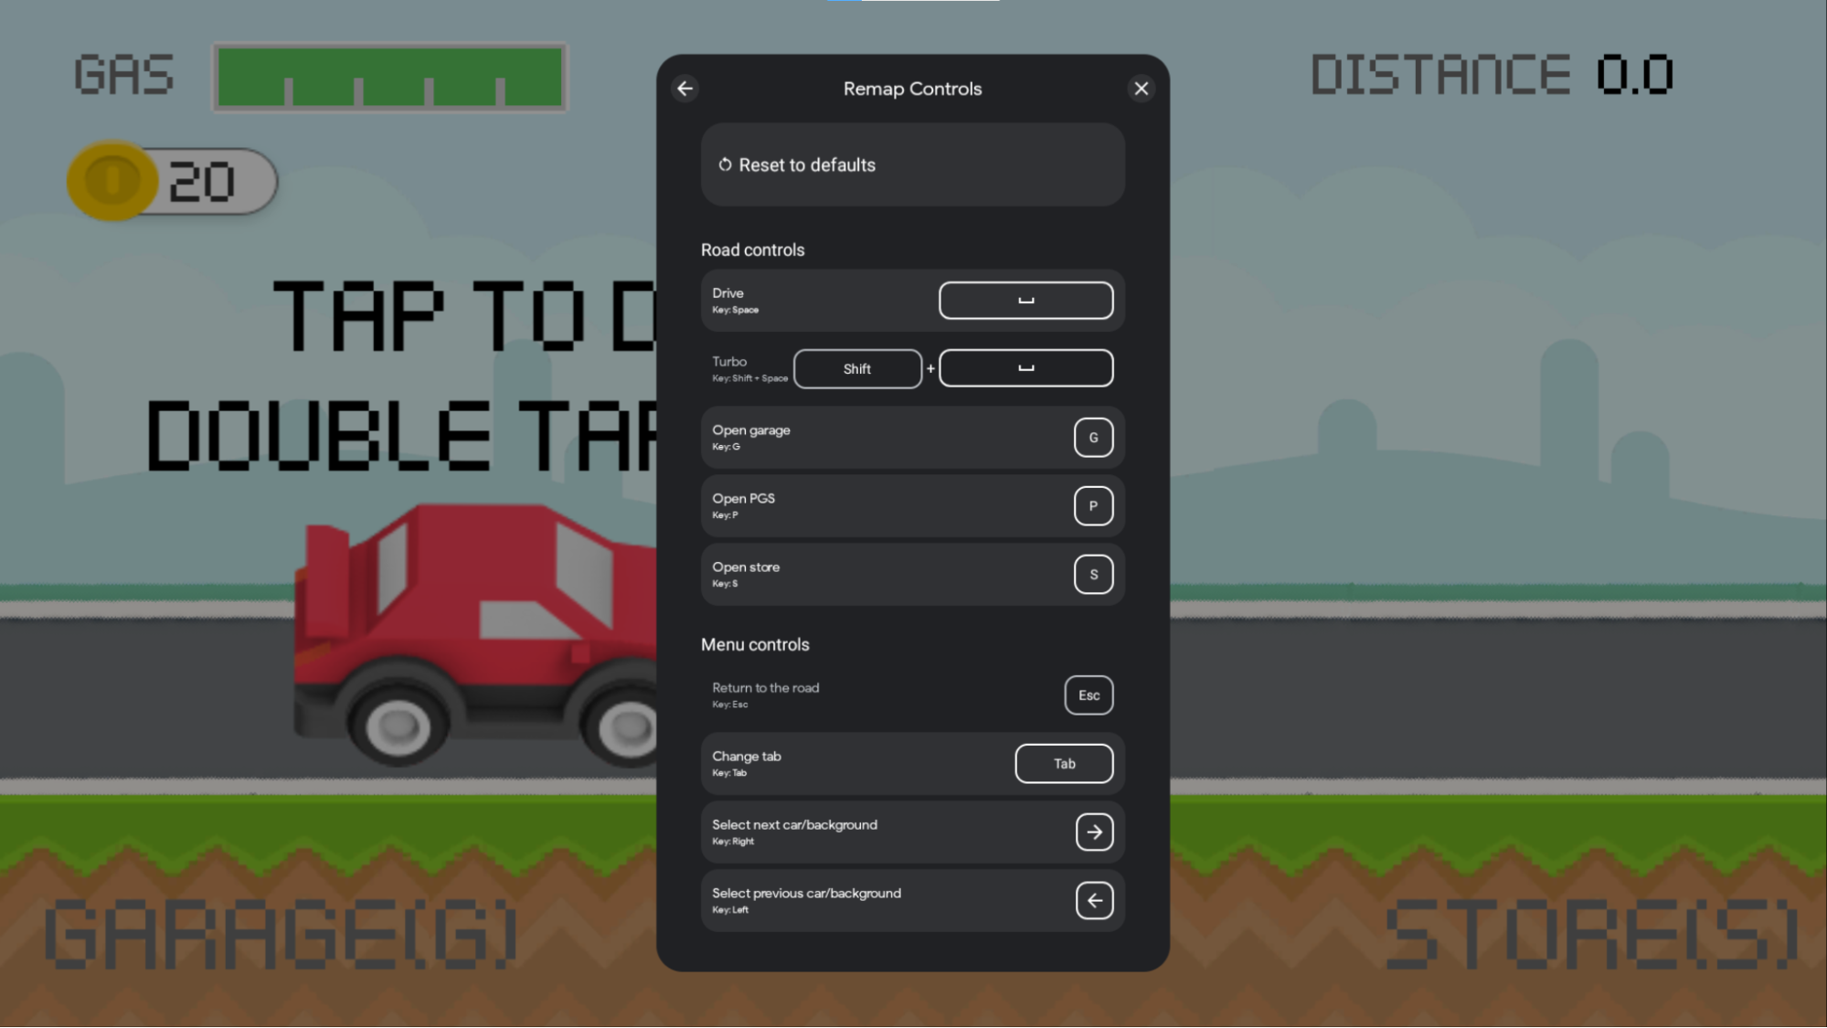This screenshot has height=1028, width=1827.
Task: Click the Change Tab Tab key
Action: 1064,763
